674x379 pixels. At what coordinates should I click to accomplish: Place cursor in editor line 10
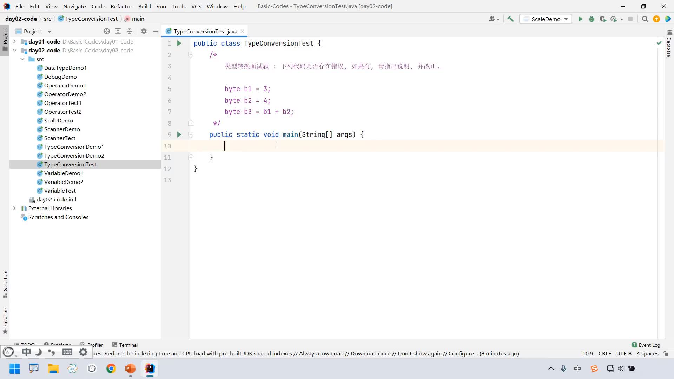point(428,146)
